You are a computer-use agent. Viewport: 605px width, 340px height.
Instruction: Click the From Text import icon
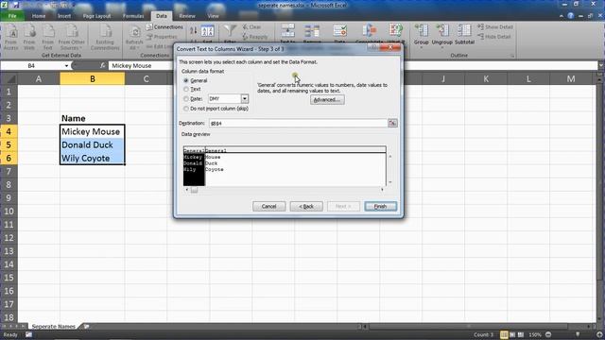pyautogui.click(x=48, y=37)
